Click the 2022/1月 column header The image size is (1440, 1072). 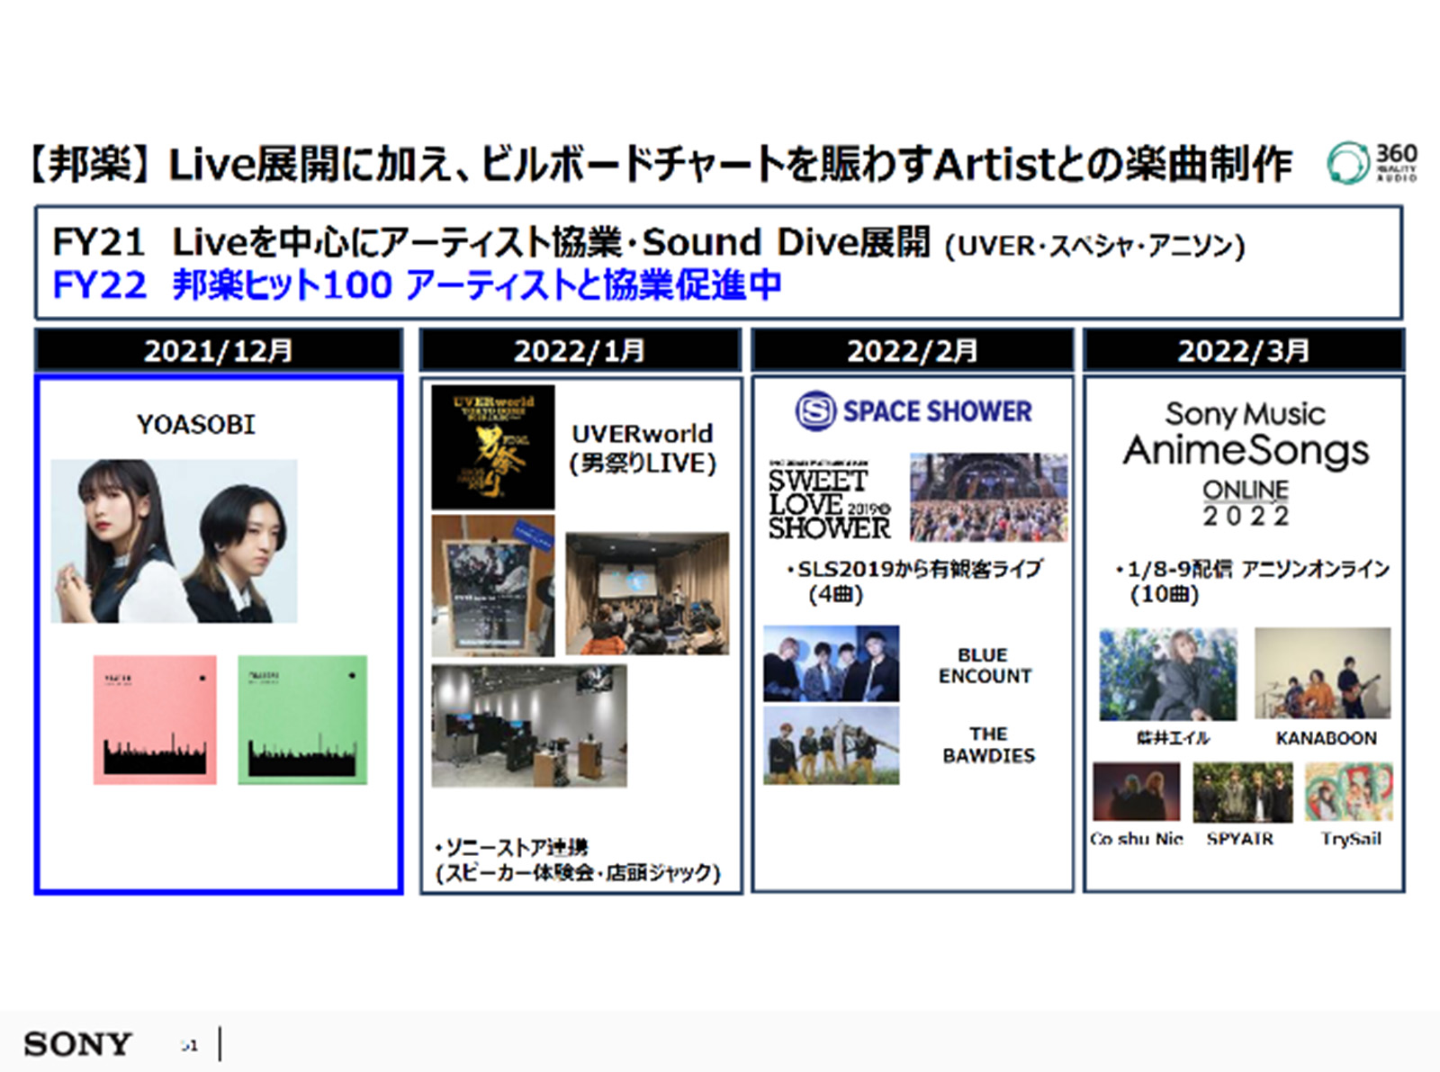(580, 350)
